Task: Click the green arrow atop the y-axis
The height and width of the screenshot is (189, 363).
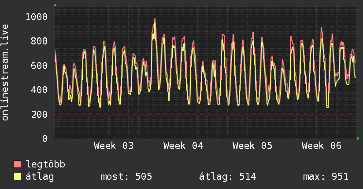Action: 55,5
